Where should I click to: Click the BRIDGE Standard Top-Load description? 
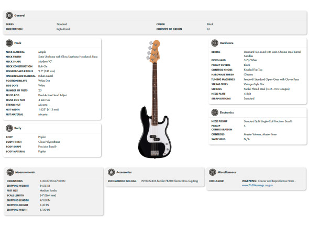(272, 54)
